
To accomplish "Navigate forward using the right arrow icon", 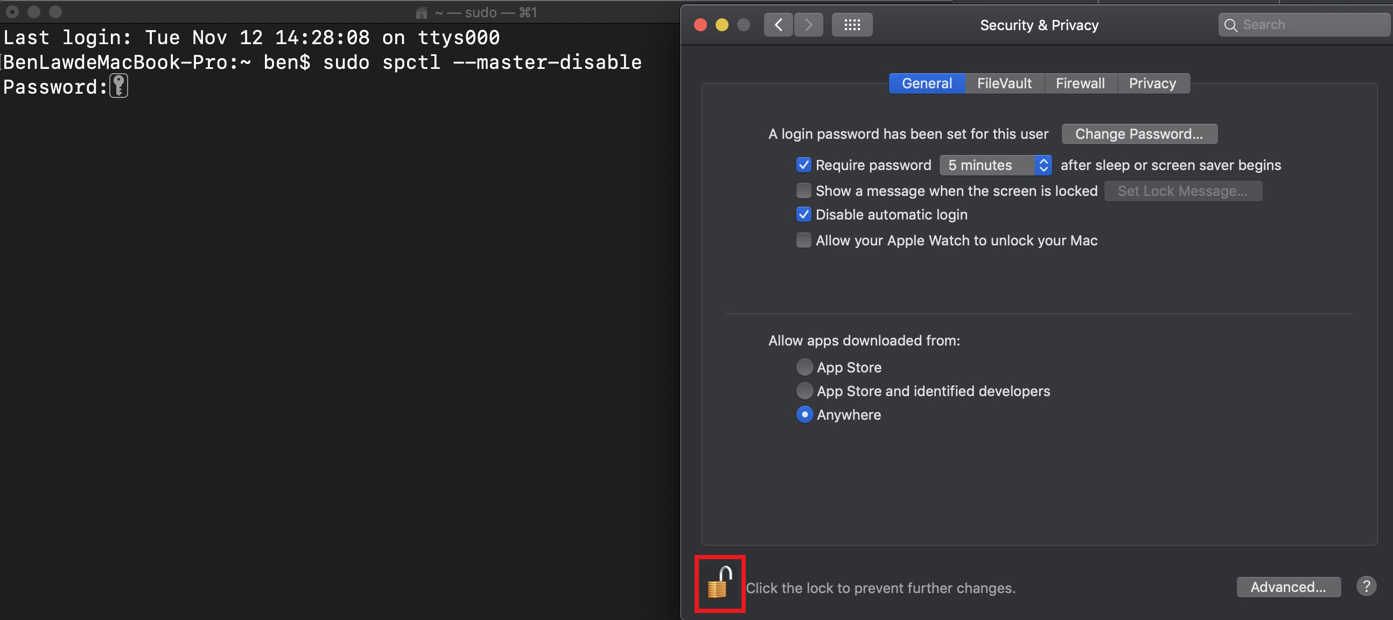I will 808,24.
